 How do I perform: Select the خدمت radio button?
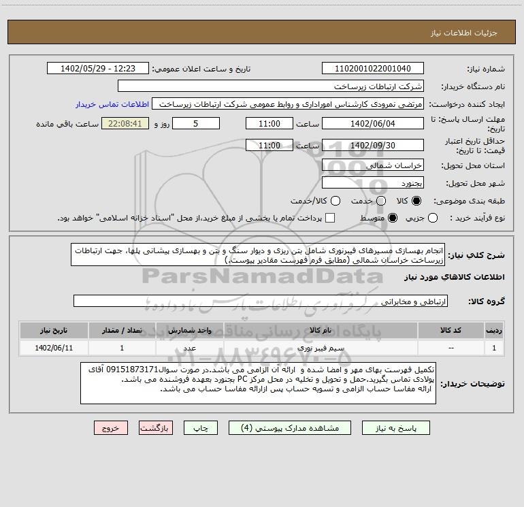tap(381, 201)
